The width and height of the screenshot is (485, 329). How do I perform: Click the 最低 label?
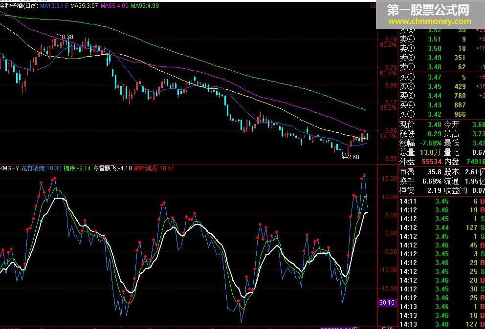[x=452, y=144]
